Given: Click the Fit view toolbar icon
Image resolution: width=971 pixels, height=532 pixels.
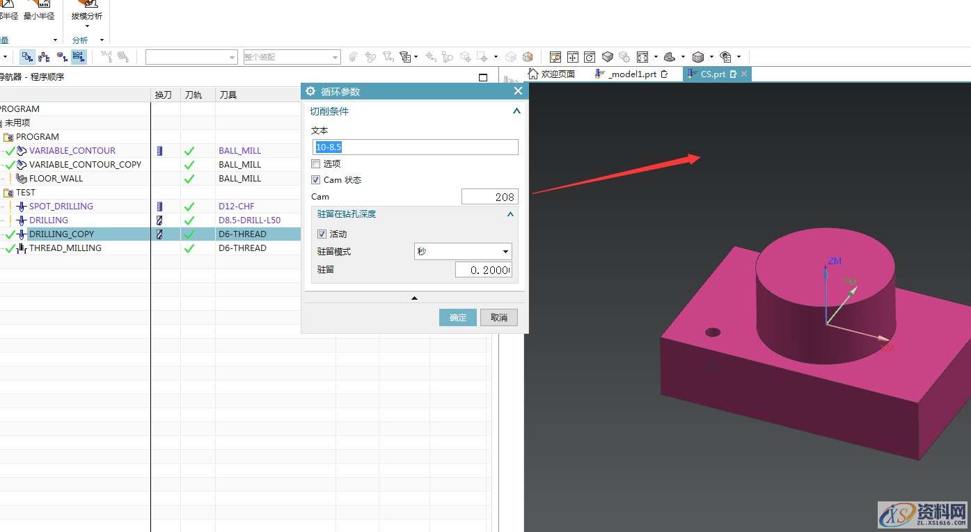Looking at the screenshot, I should [x=642, y=57].
